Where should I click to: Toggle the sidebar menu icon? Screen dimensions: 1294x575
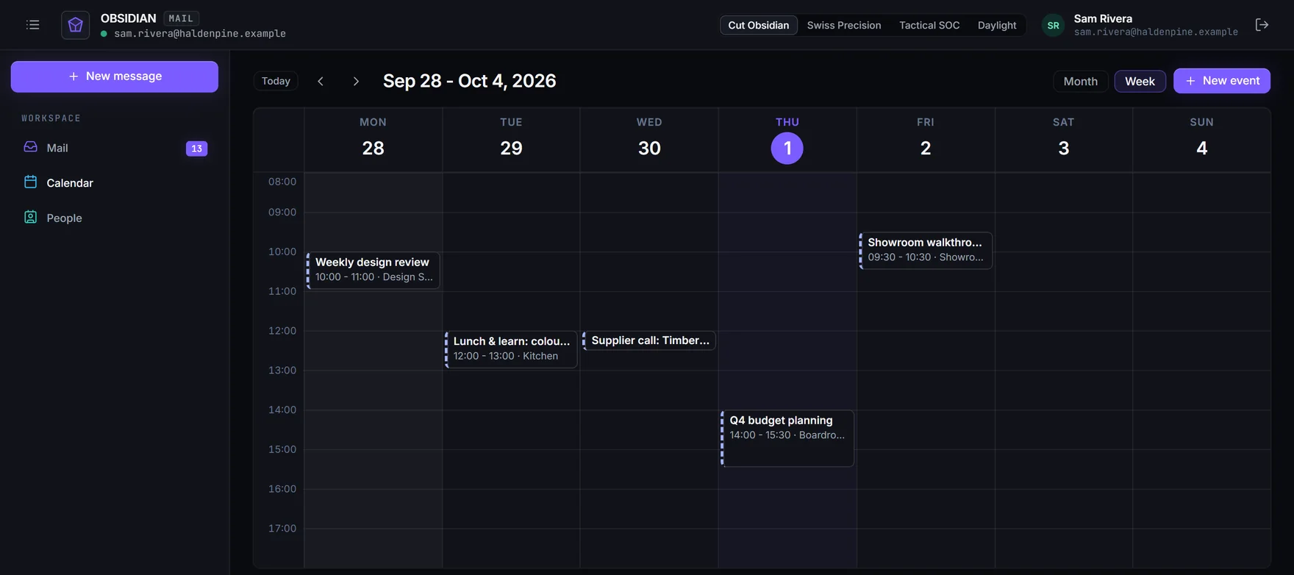32,25
